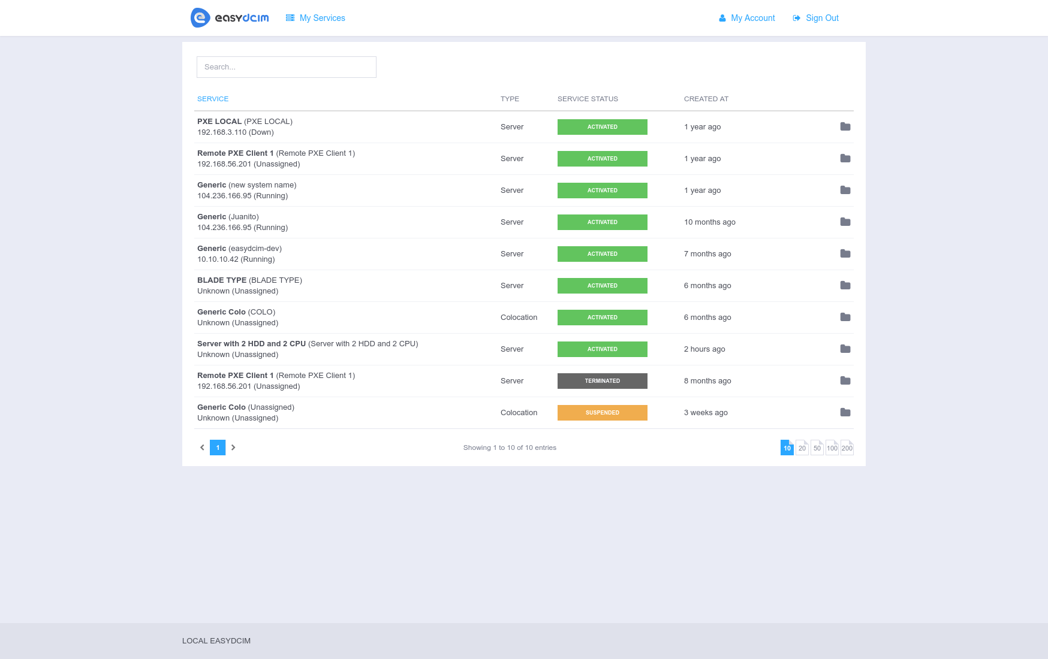Click the left pagination chevron

[x=202, y=448]
